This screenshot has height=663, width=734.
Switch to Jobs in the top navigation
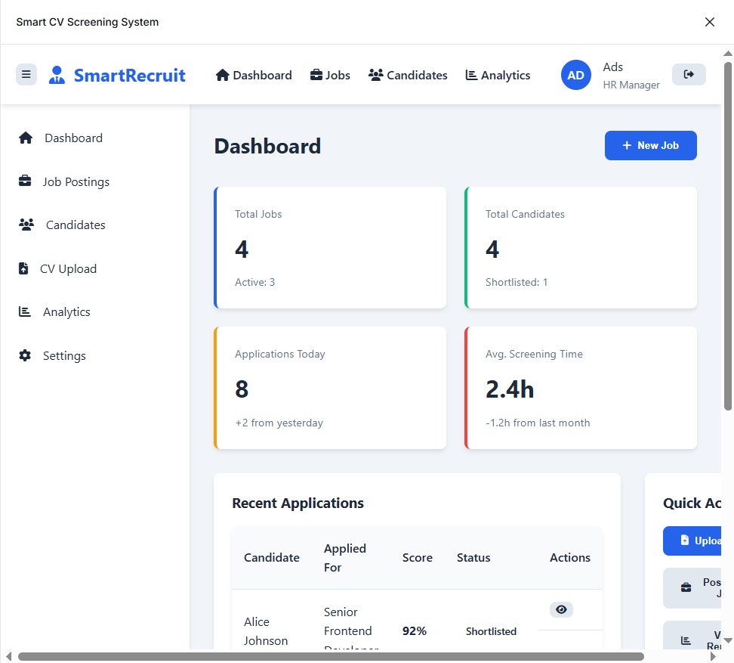click(x=329, y=75)
